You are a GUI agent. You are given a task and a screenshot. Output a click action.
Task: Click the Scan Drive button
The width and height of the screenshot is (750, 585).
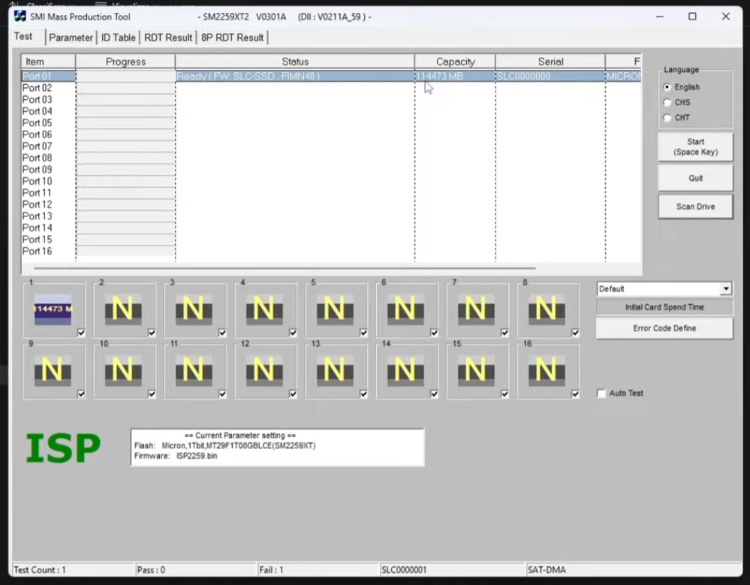coord(695,207)
